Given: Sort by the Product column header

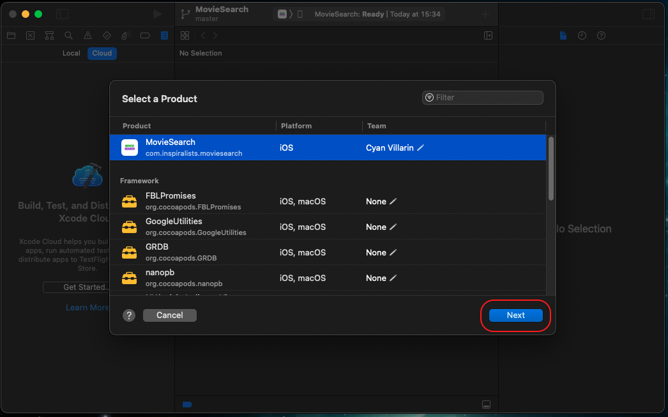Looking at the screenshot, I should (137, 126).
